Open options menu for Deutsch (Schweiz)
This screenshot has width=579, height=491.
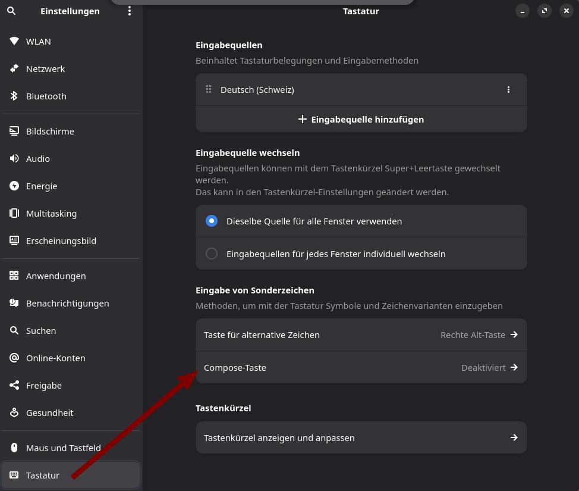click(508, 89)
